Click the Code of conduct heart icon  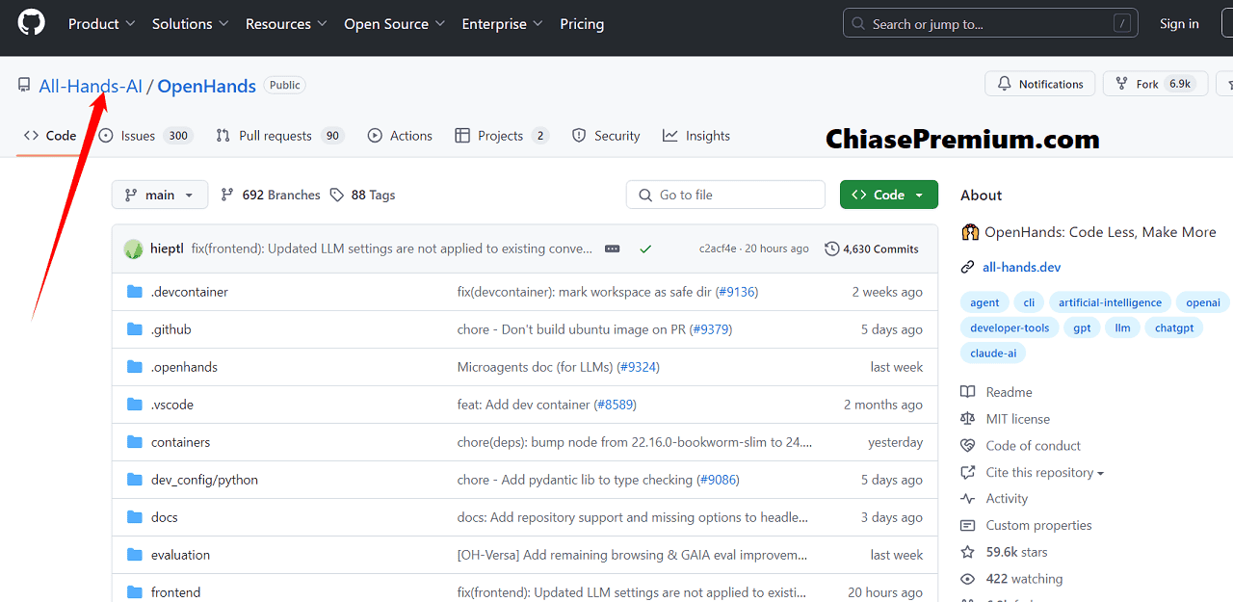coord(968,446)
